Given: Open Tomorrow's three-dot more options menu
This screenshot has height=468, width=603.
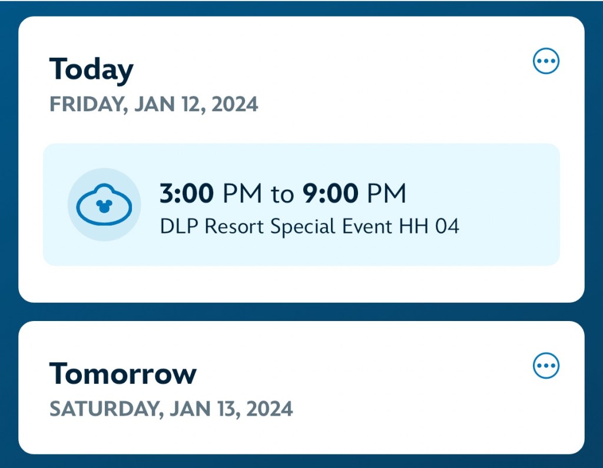Looking at the screenshot, I should click(x=546, y=366).
